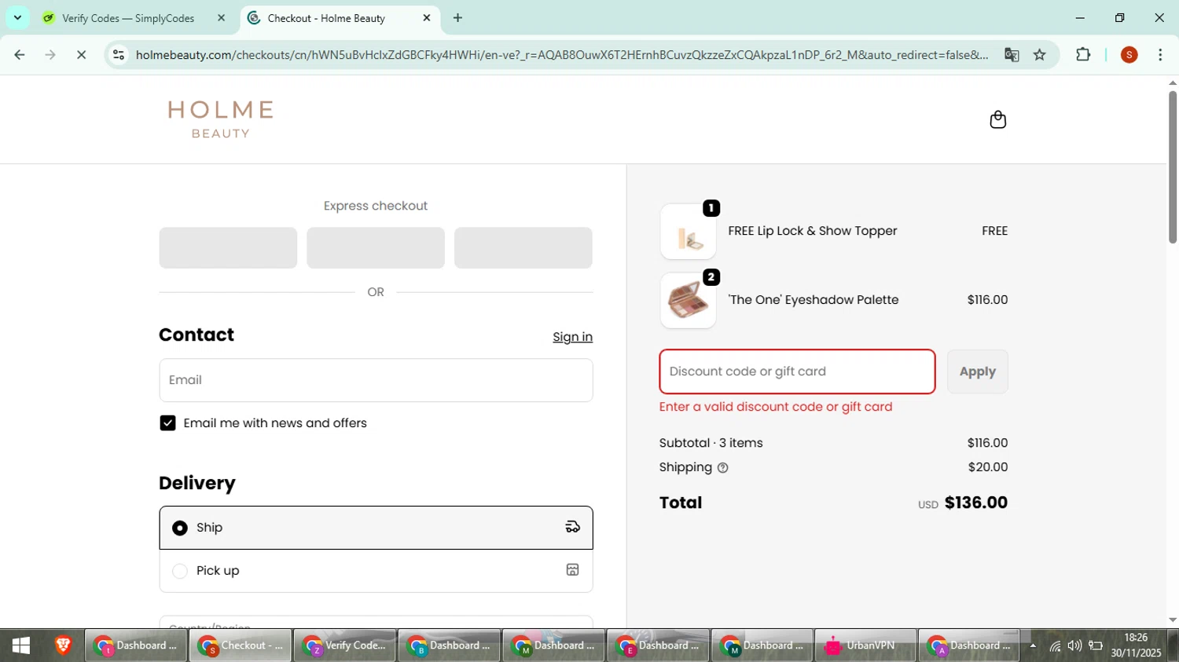1179x662 pixels.
Task: Click 'FREE Lip Lock & Show Topper' text
Action: 813,231
